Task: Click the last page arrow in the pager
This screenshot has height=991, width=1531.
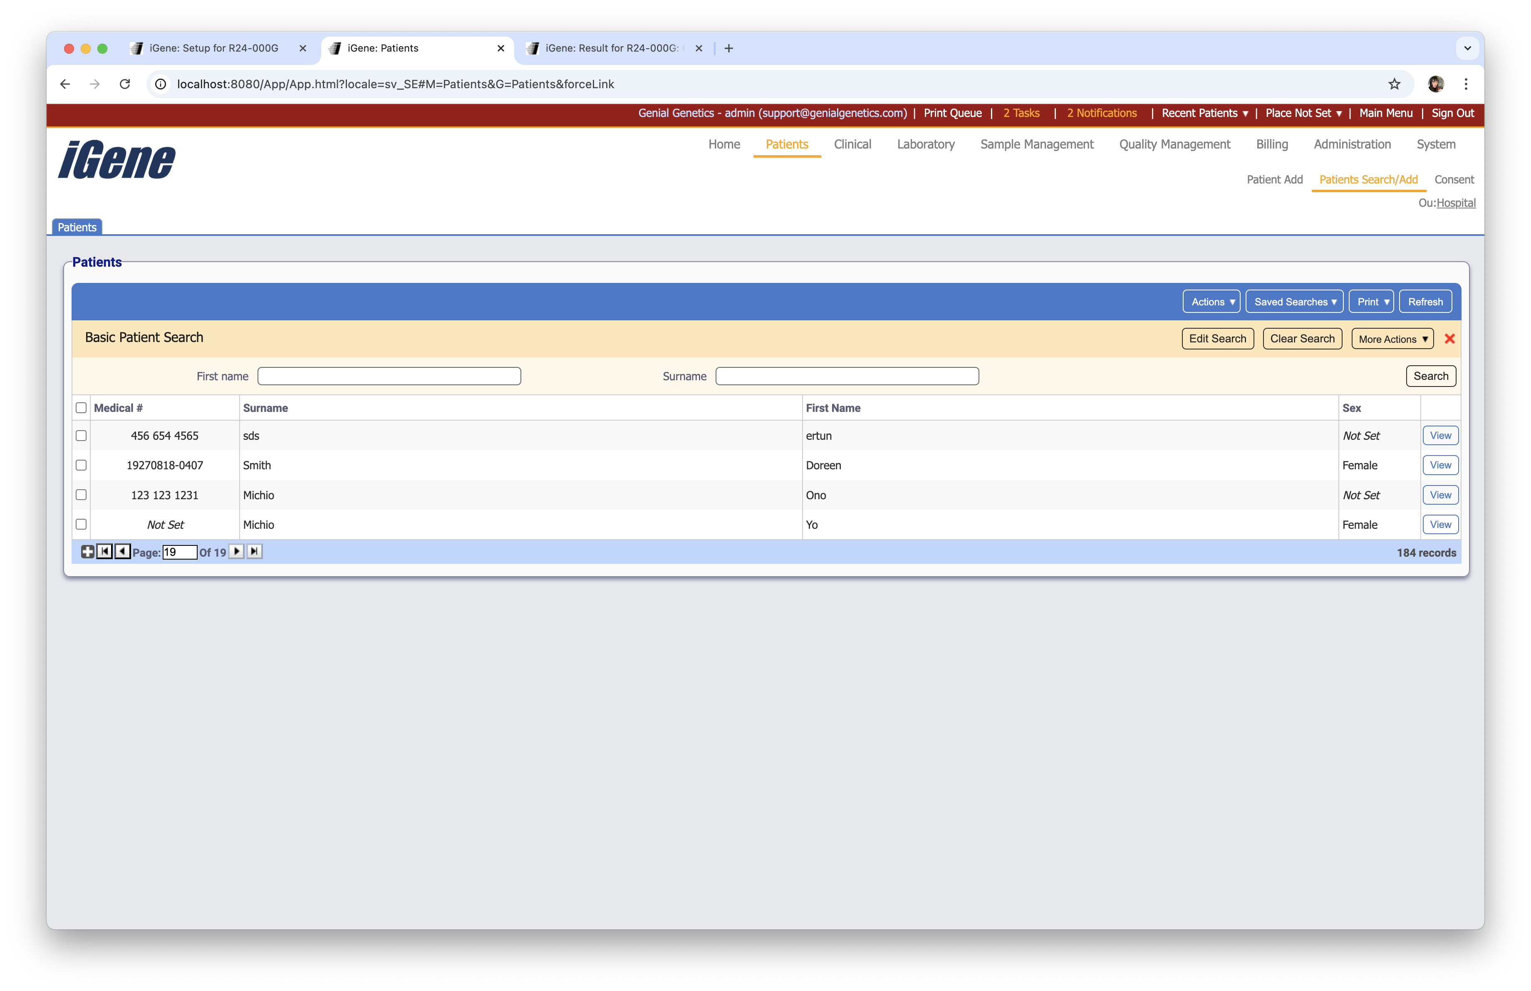Action: tap(255, 552)
